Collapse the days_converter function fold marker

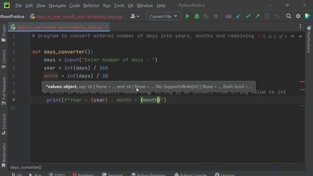29,52
